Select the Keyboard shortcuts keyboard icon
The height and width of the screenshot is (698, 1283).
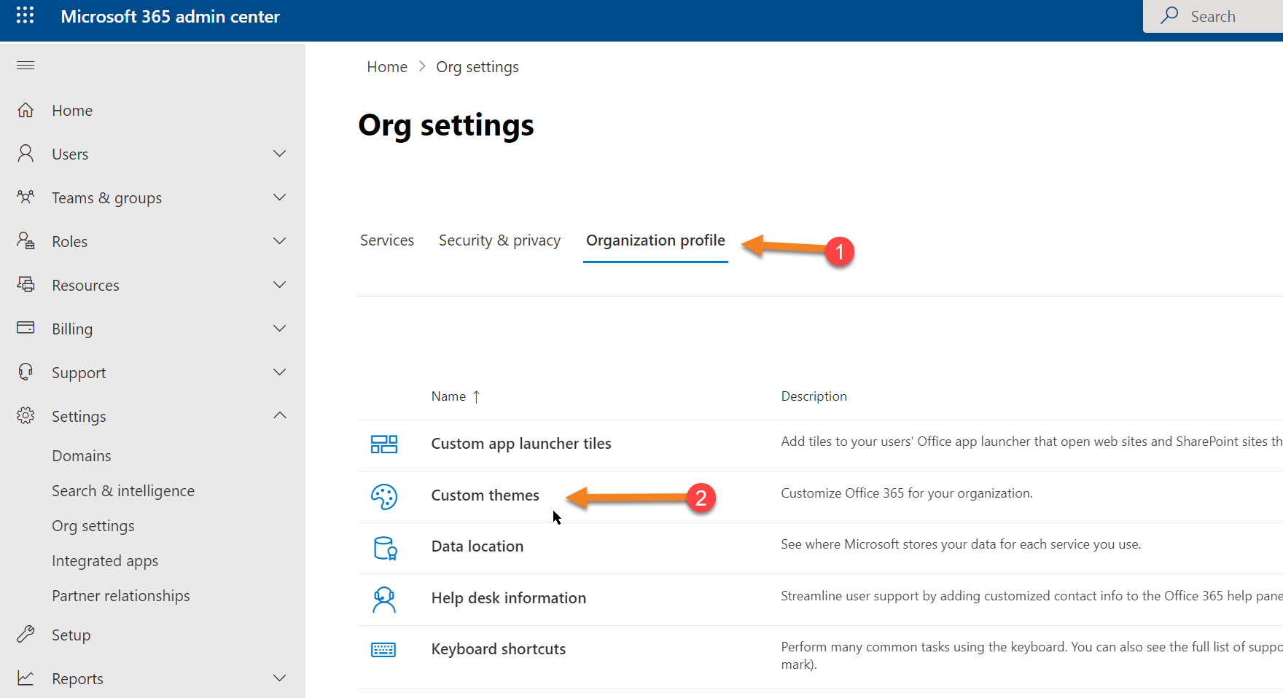pos(384,649)
